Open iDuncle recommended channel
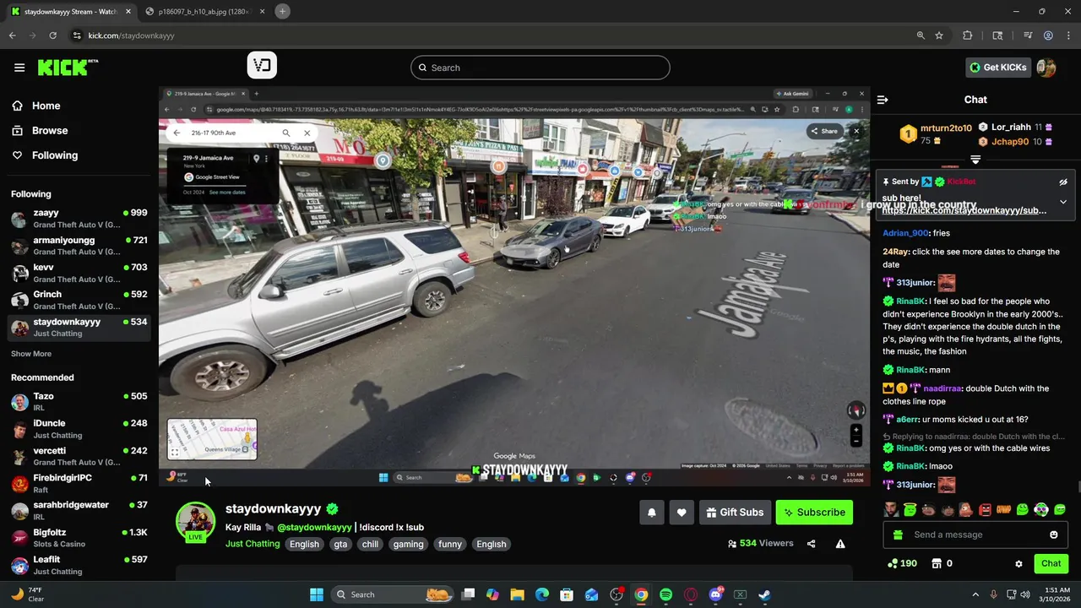 [x=79, y=429]
